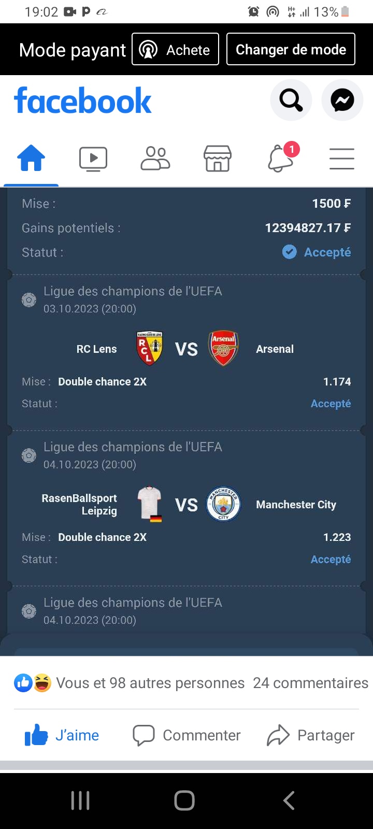Tap the Achete button
This screenshot has height=829, width=373.
click(x=175, y=49)
